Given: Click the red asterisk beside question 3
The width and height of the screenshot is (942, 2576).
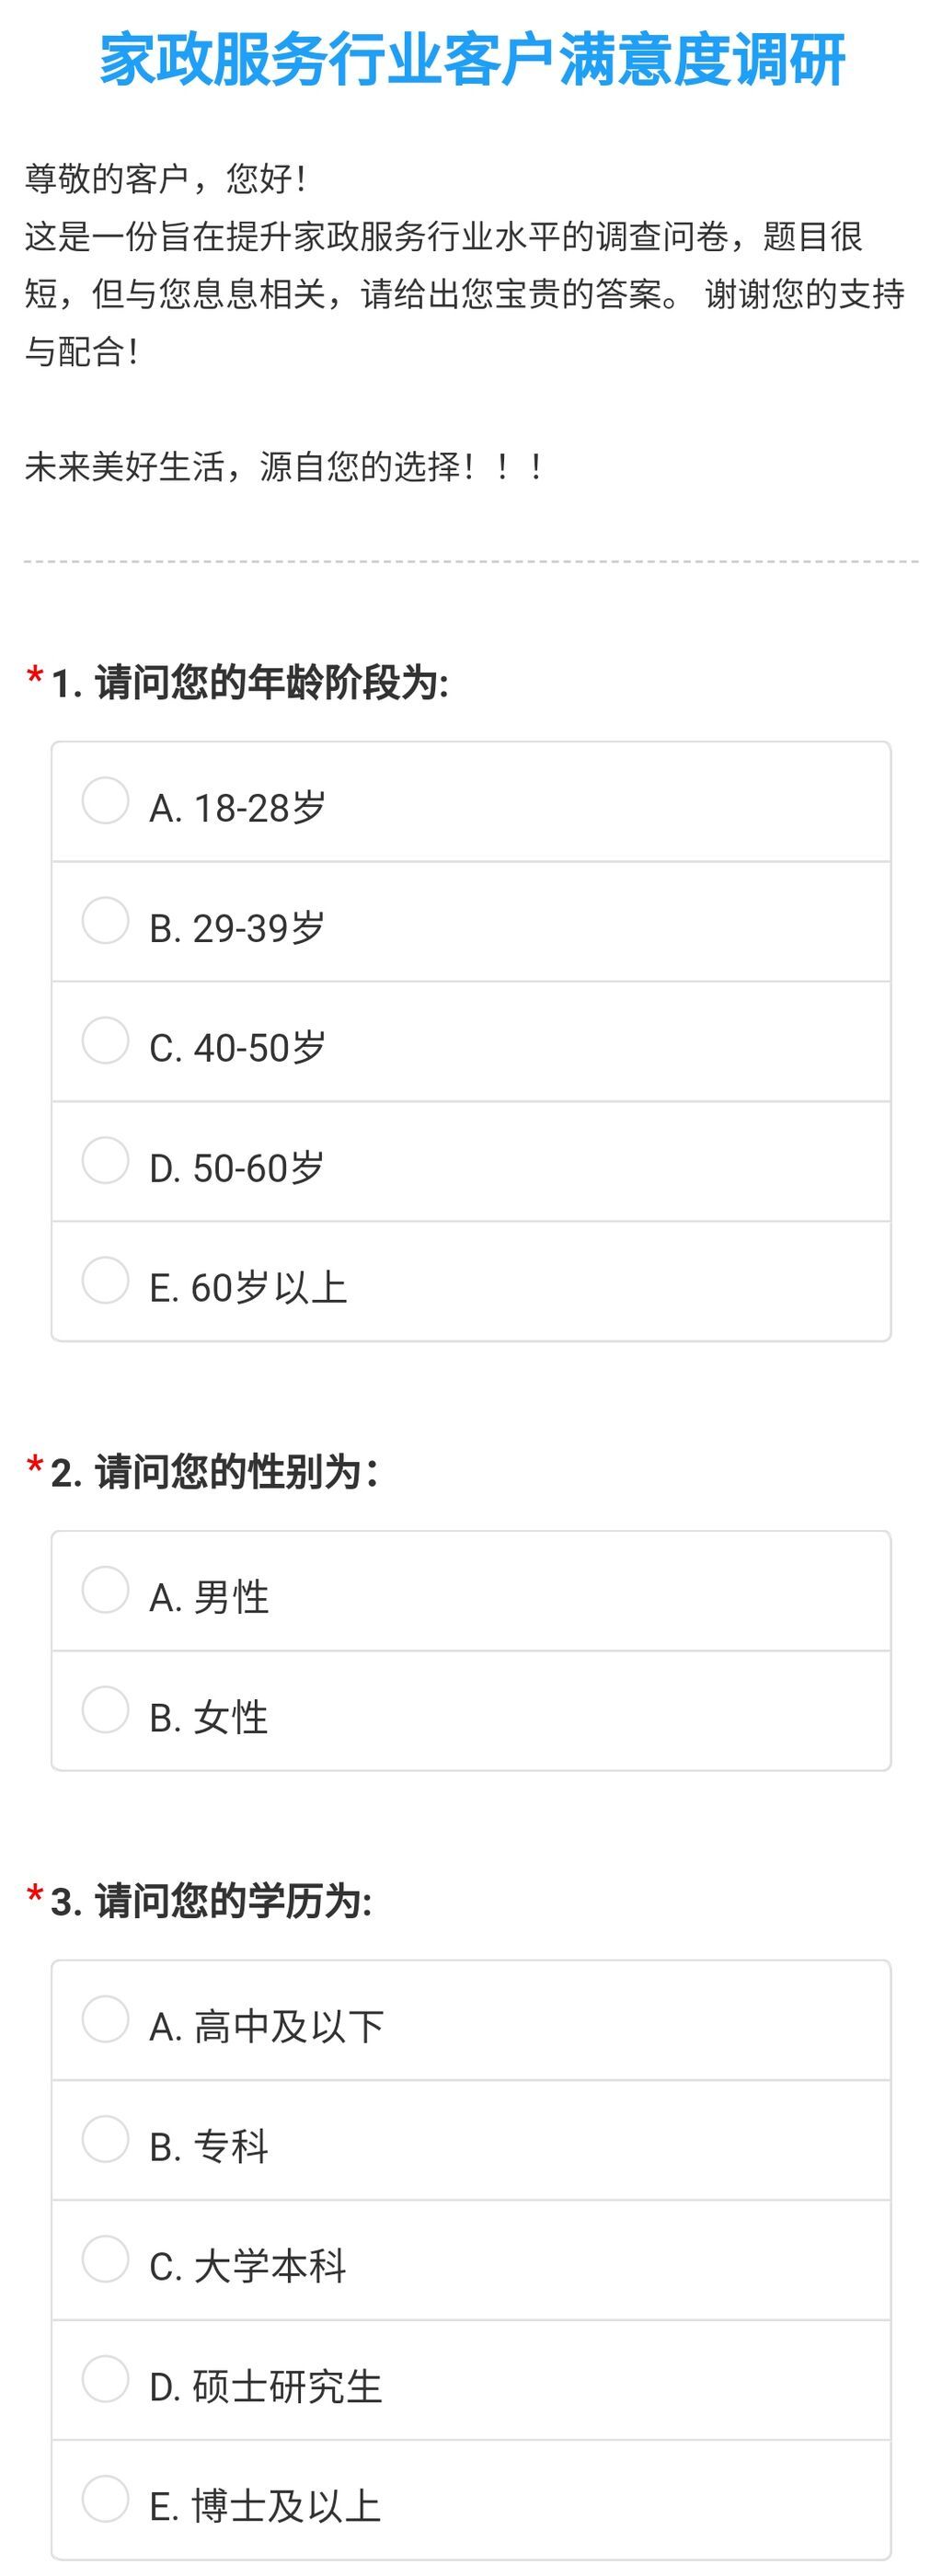Looking at the screenshot, I should pyautogui.click(x=35, y=1894).
